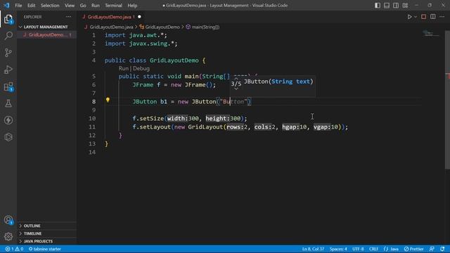This screenshot has width=450, height=253.
Task: Place cursor on line 10 setSize call
Action: pyautogui.click(x=189, y=119)
